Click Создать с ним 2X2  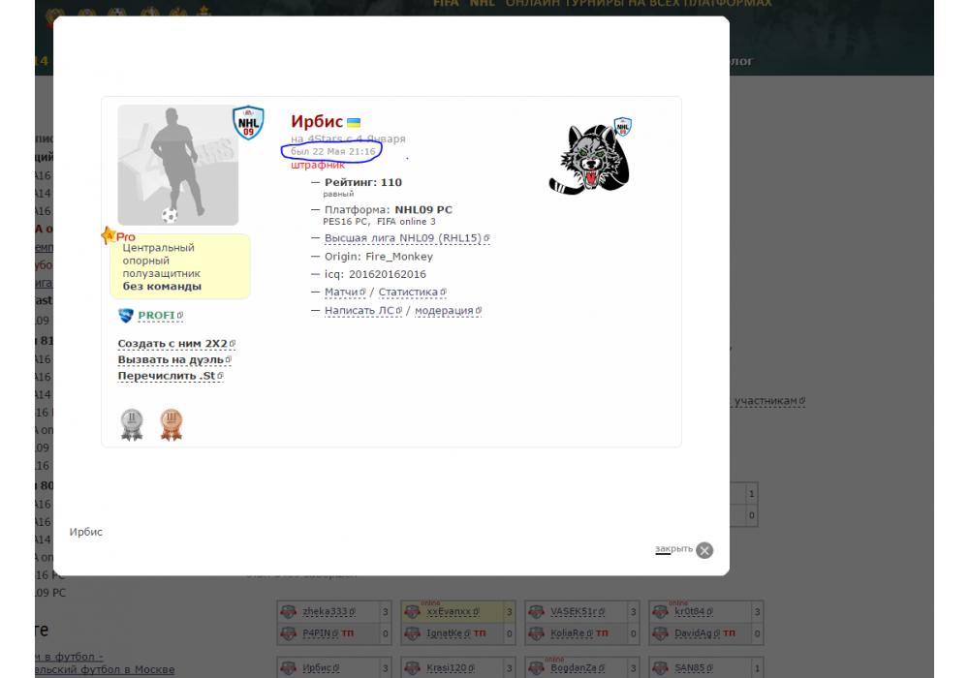[172, 343]
